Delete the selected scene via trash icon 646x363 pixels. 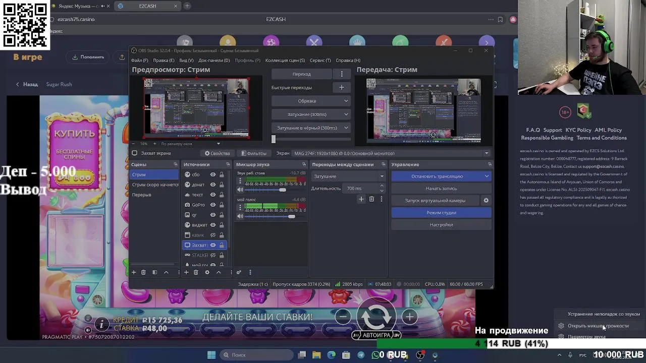(x=143, y=272)
